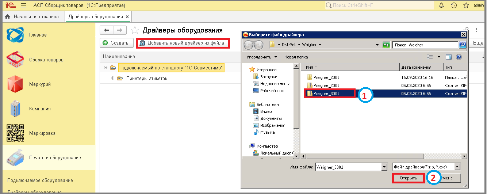Refresh the folder in file dialog
Image resolution: width=487 pixels, height=194 pixels.
386,45
